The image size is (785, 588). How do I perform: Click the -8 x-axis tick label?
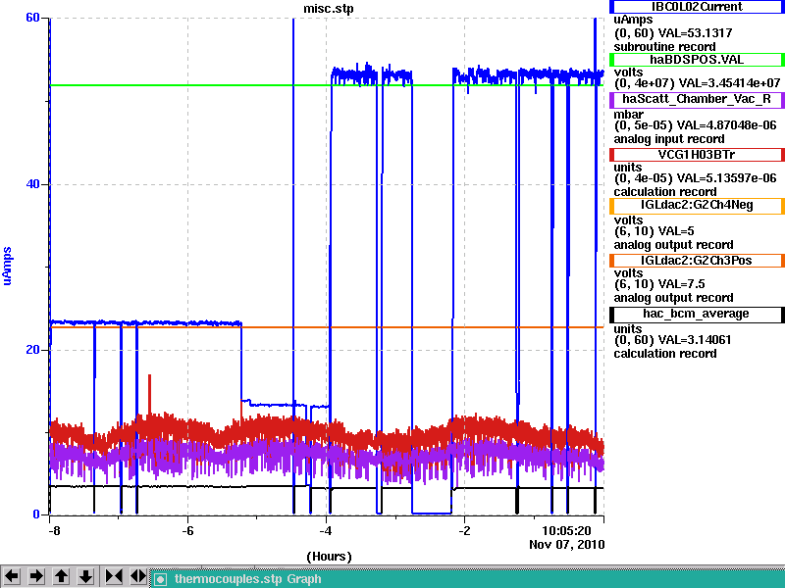(x=54, y=530)
